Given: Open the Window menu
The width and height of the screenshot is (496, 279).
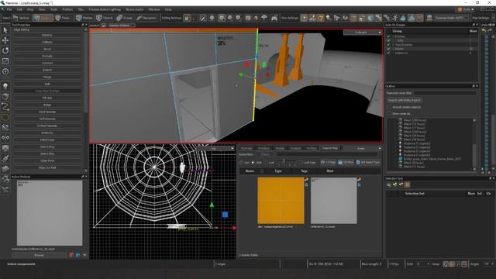Looking at the screenshot, I should coord(154,9).
